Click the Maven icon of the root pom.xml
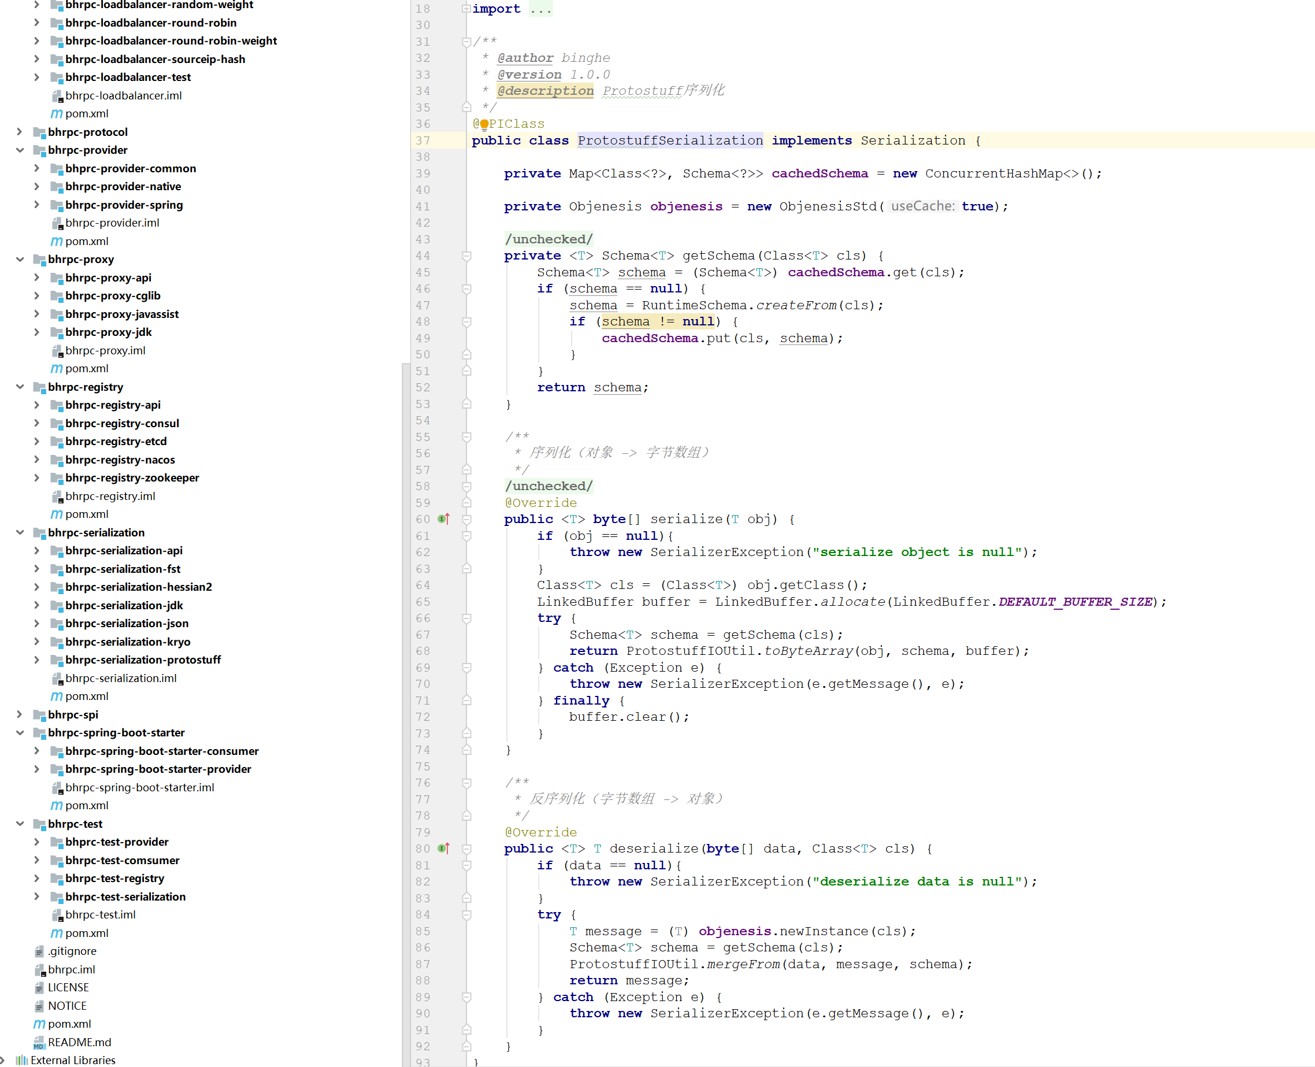This screenshot has width=1315, height=1067. pyautogui.click(x=39, y=1024)
